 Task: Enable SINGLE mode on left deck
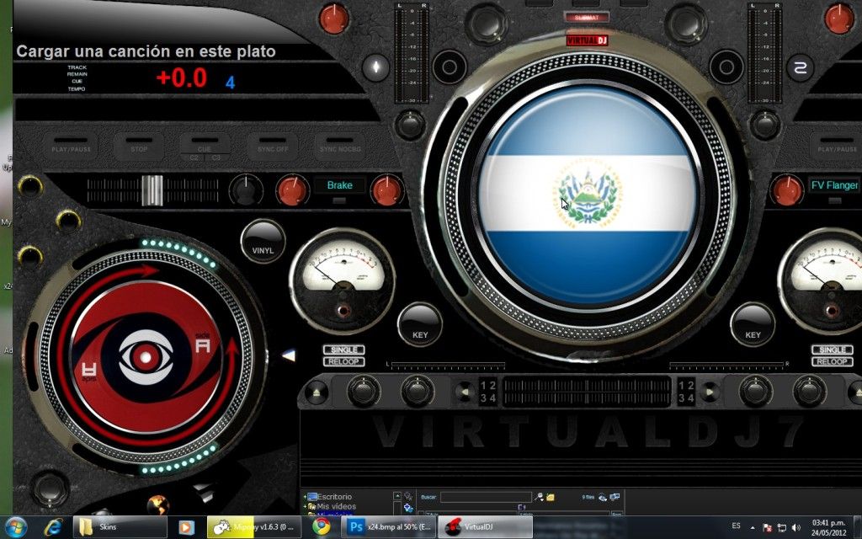[x=344, y=350]
